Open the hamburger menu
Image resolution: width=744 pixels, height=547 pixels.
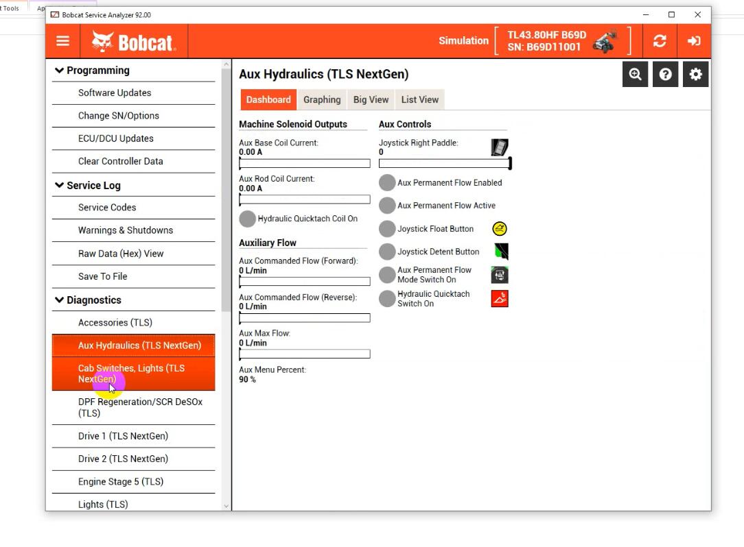pos(62,41)
